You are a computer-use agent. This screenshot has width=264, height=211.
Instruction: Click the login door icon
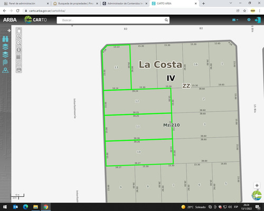click(x=258, y=20)
